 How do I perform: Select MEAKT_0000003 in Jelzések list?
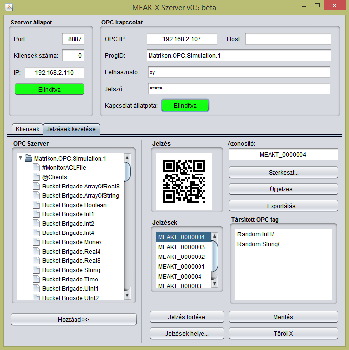183,247
